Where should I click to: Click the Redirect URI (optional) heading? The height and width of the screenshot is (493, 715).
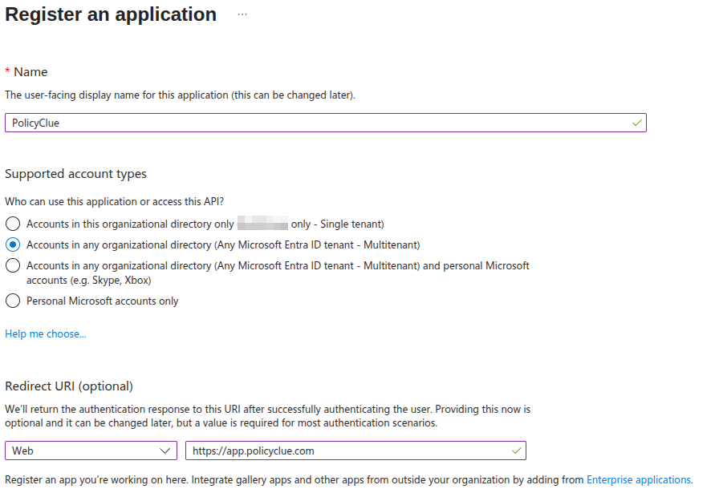[69, 386]
